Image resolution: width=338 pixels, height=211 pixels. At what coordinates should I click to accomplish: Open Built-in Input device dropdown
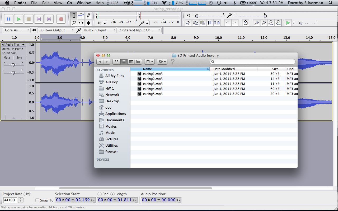(99, 30)
